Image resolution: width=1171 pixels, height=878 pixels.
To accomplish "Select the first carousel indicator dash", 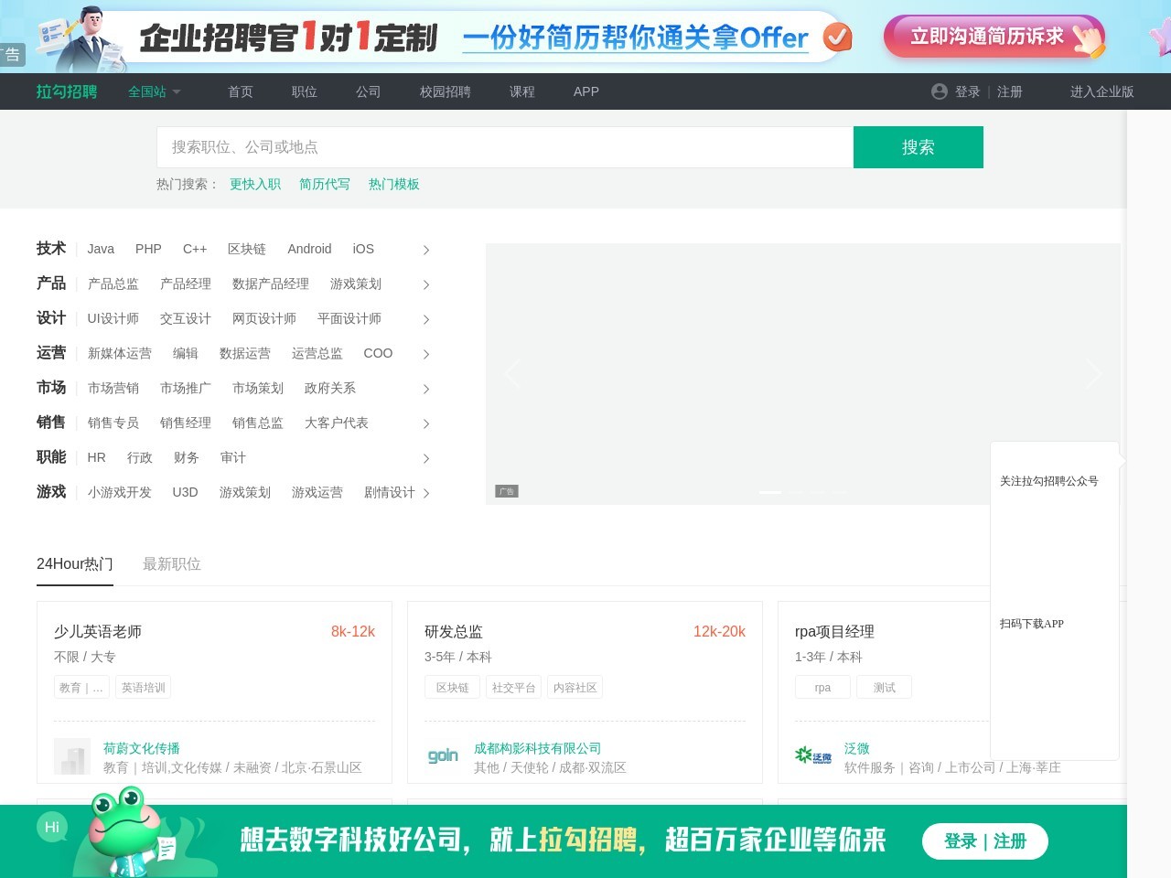I will 770,492.
